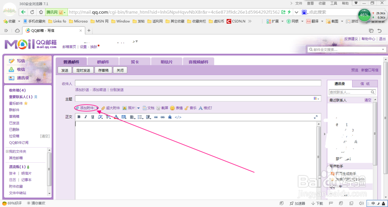Click the browser refresh icon
The image size is (388, 207).
(32, 12)
